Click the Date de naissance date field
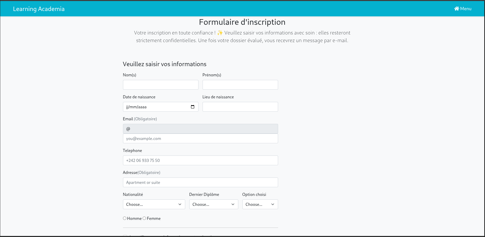485x237 pixels. [x=156, y=107]
